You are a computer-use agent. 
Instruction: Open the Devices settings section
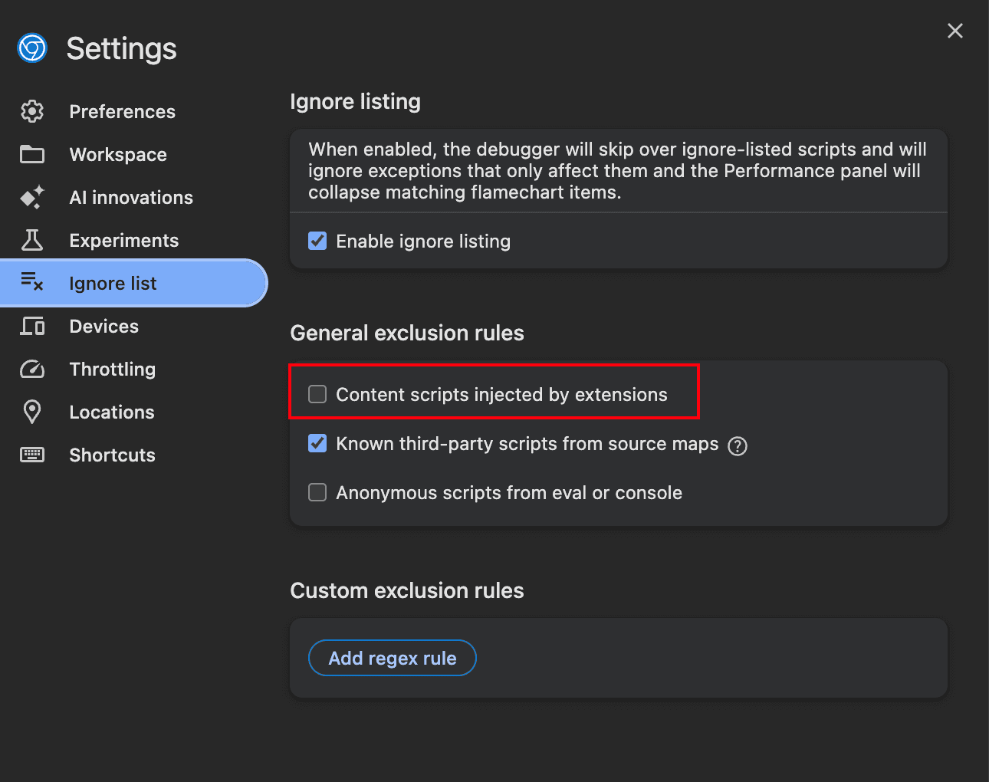point(103,326)
